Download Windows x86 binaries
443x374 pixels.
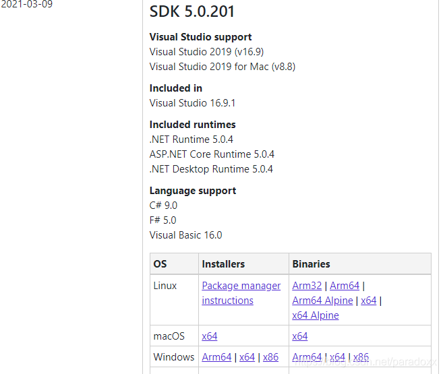[x=361, y=357]
